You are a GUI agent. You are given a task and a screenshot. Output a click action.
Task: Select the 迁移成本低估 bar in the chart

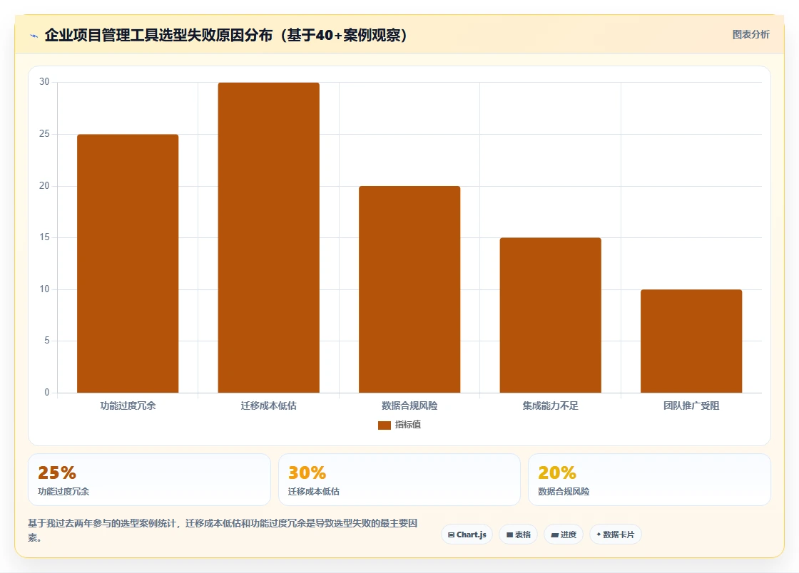pos(268,237)
